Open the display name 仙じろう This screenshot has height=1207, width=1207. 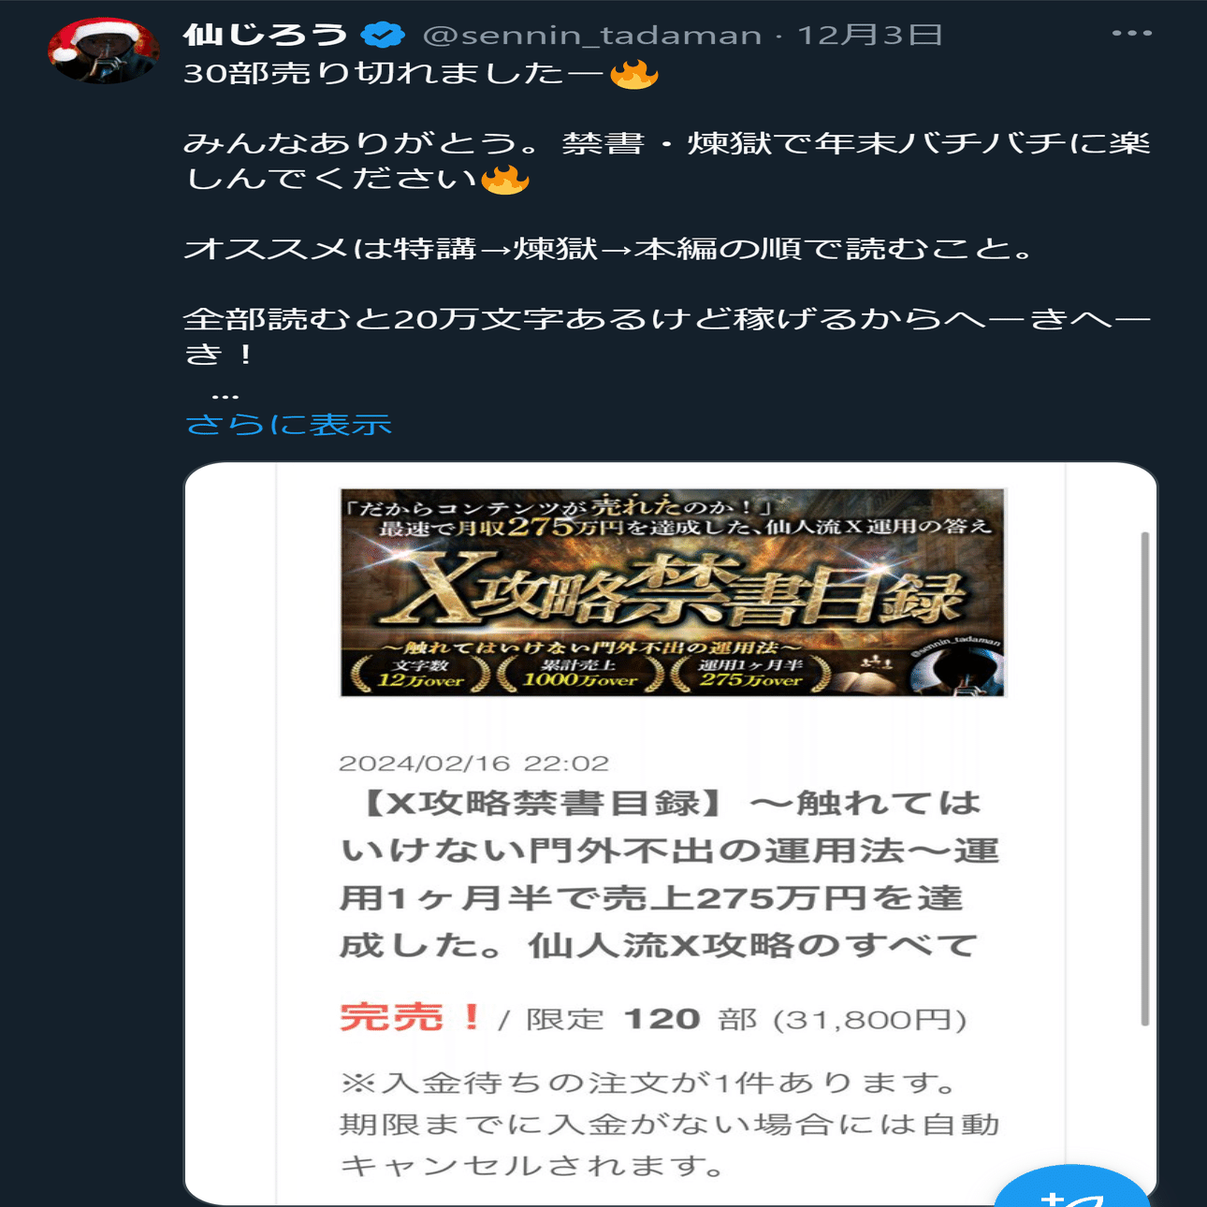click(266, 35)
